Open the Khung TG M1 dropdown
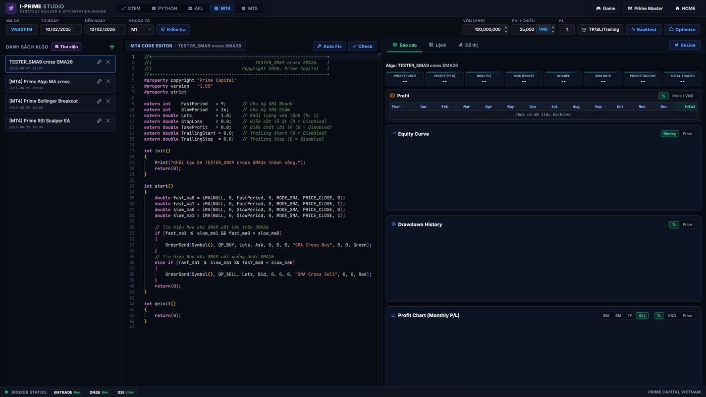 pyautogui.click(x=141, y=29)
